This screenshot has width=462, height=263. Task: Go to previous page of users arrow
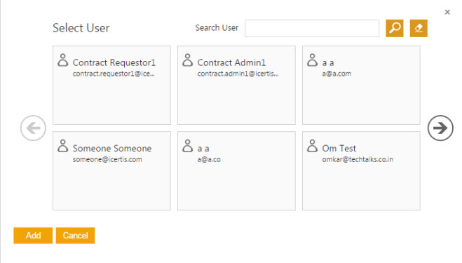[33, 128]
